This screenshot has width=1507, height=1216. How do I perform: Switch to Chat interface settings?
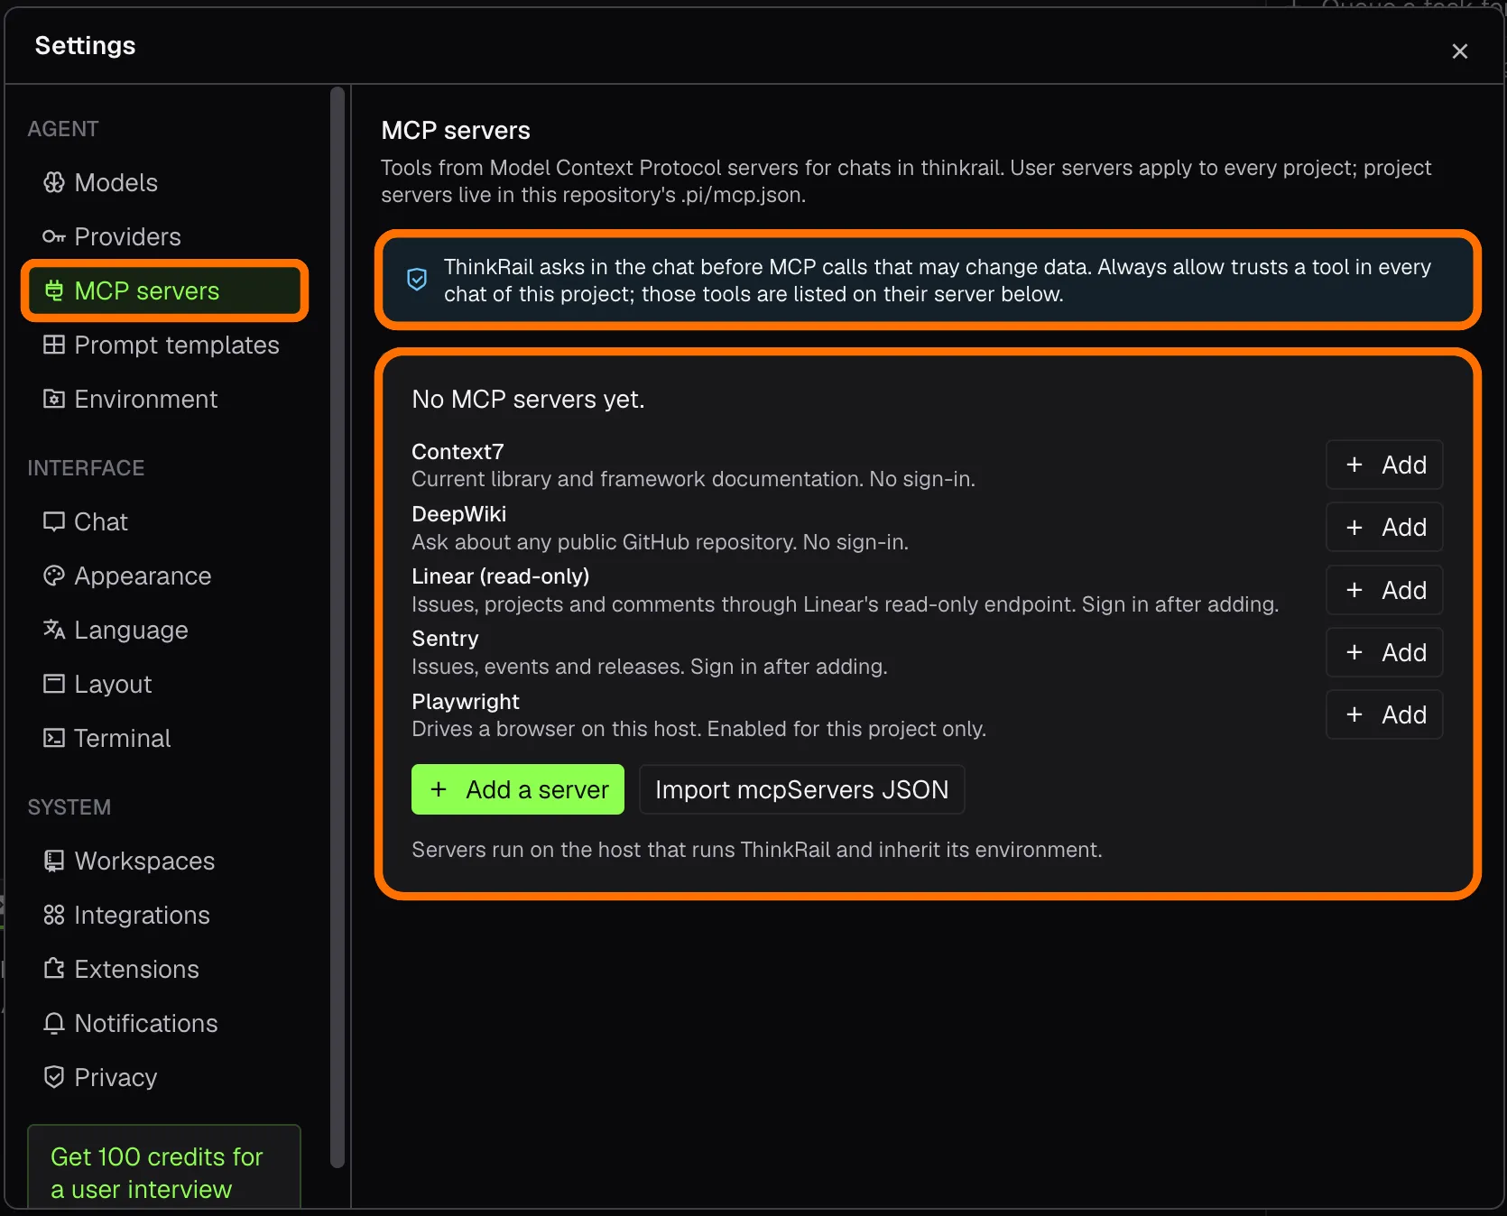pyautogui.click(x=164, y=521)
